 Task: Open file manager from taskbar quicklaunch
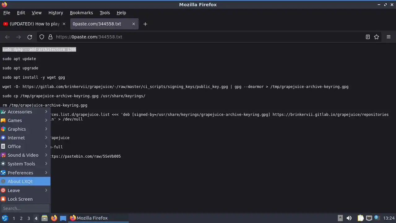(x=45, y=218)
